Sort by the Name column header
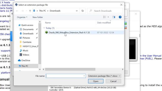The width and height of the screenshot is (162, 91). (48, 22)
